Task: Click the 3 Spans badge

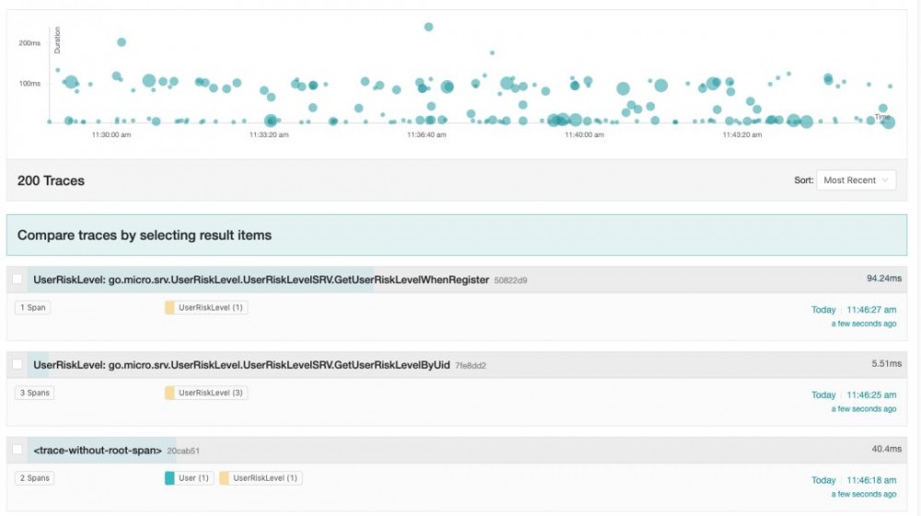Action: 34,393
